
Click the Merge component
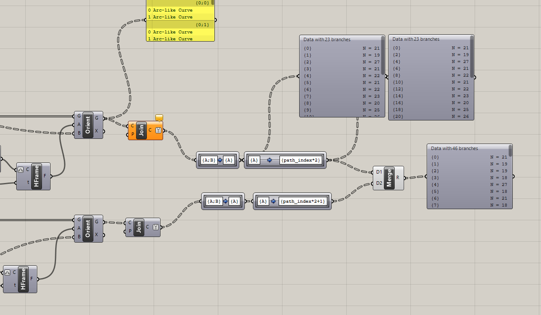pos(389,178)
